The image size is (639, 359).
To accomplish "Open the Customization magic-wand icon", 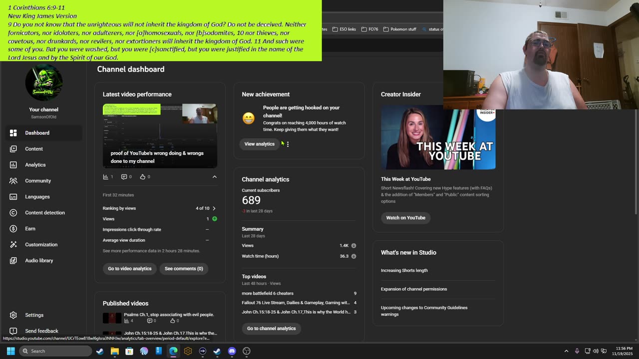I will [x=13, y=244].
